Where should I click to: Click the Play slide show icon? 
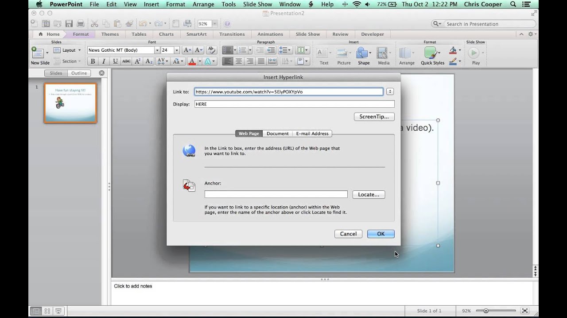[x=474, y=53]
